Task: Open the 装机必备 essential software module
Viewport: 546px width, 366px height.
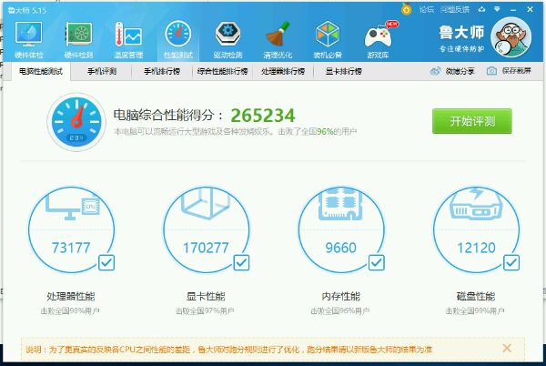Action: tap(328, 39)
